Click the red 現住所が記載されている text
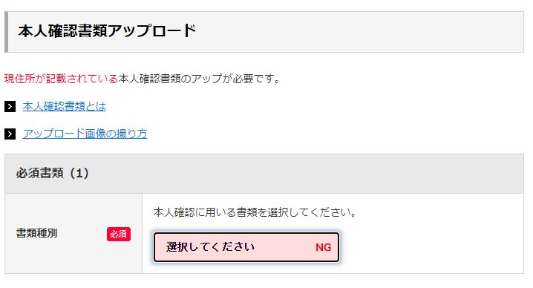 pyautogui.click(x=61, y=79)
